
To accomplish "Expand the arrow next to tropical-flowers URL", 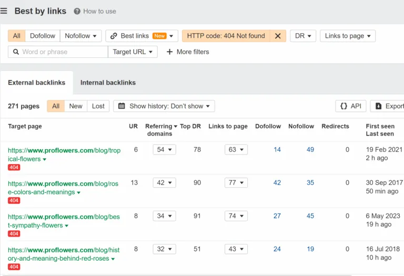I will coord(44,159).
